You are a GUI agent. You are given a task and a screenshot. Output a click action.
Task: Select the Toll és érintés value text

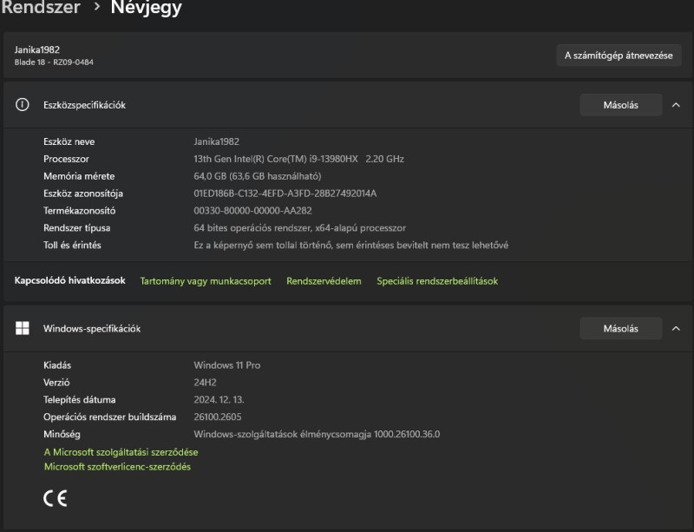click(351, 246)
